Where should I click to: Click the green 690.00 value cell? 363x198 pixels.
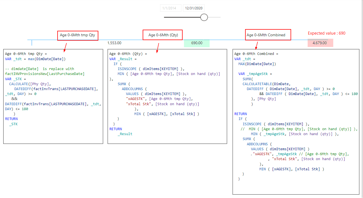click(x=197, y=43)
